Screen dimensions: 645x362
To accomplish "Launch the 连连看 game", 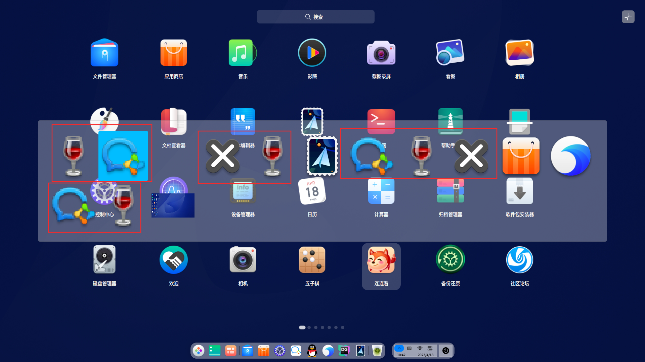I will pos(381,260).
